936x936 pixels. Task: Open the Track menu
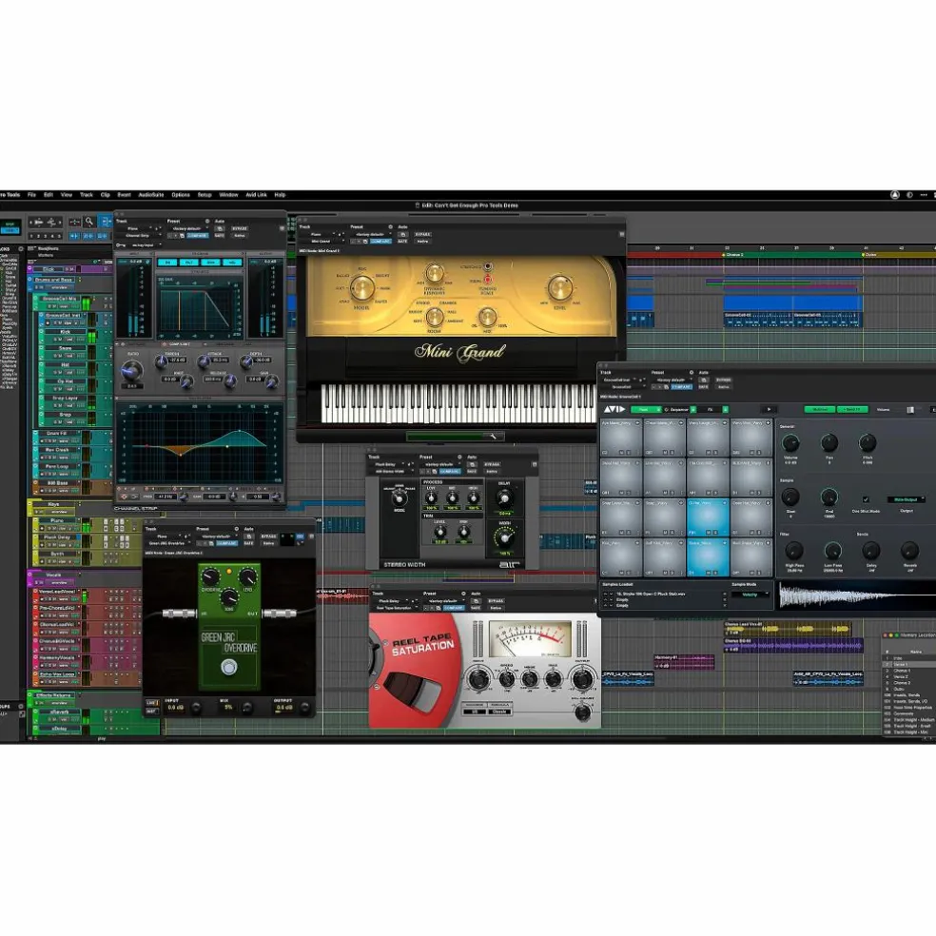click(87, 195)
